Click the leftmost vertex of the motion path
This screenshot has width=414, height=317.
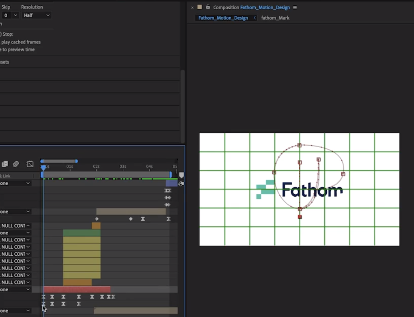point(274,172)
